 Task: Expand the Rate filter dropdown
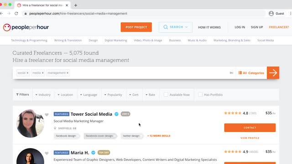click(x=150, y=95)
